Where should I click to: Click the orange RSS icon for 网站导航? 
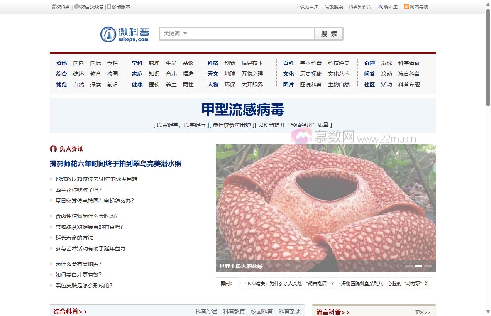[x=406, y=7]
